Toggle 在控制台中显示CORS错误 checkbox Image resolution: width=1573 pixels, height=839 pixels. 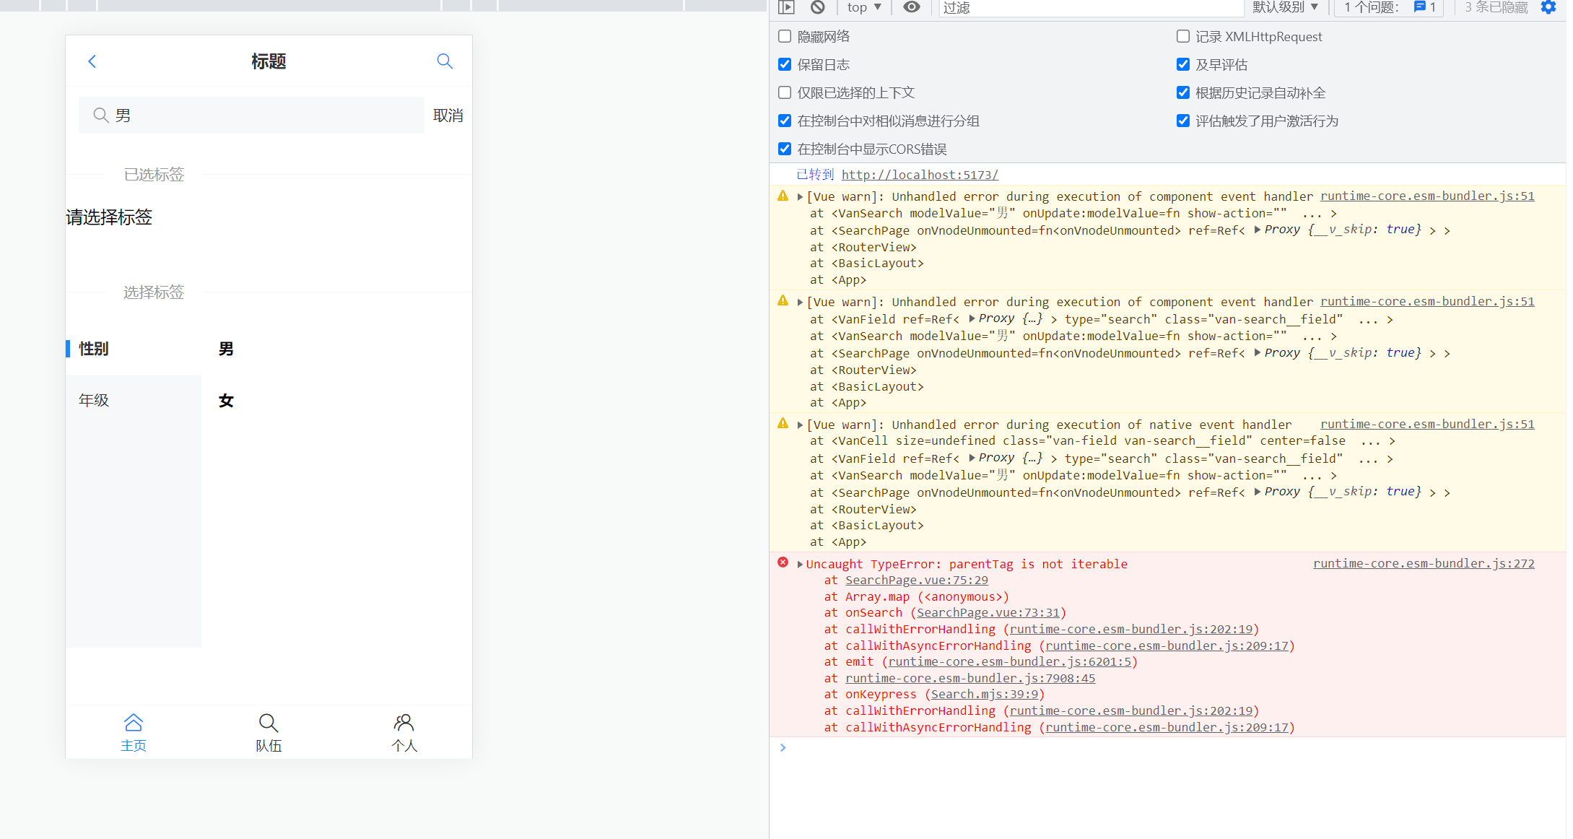coord(785,149)
